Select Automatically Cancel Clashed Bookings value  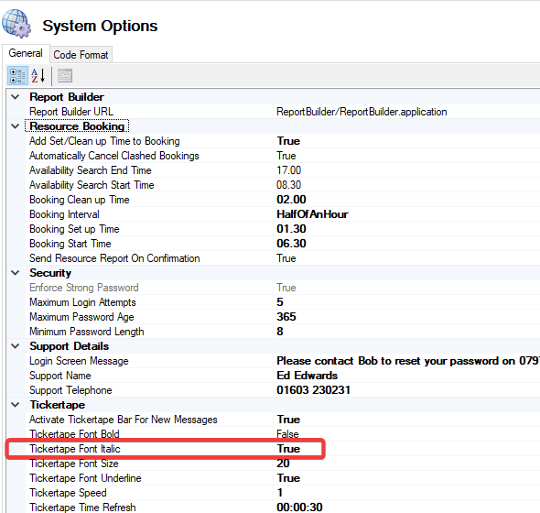pyautogui.click(x=408, y=156)
